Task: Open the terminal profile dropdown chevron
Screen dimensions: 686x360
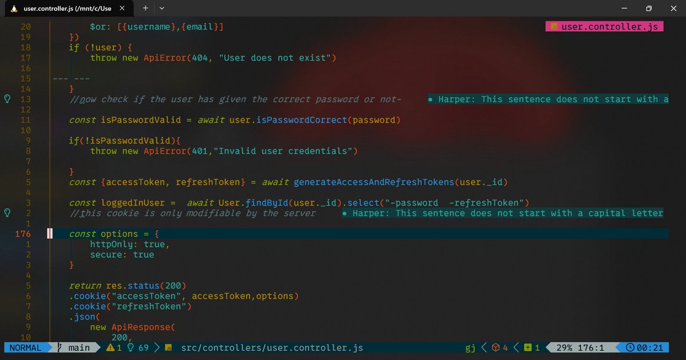Action: pyautogui.click(x=162, y=8)
